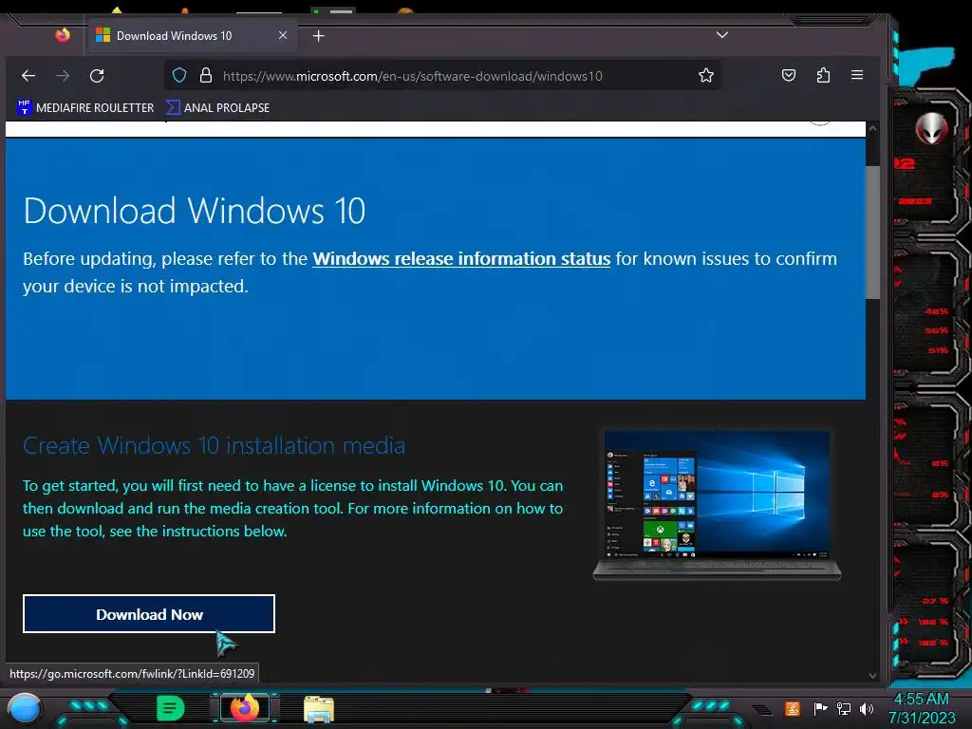Expand the list all tabs chevron

tap(722, 35)
